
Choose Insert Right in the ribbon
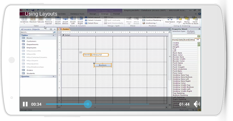(x=80, y=21)
